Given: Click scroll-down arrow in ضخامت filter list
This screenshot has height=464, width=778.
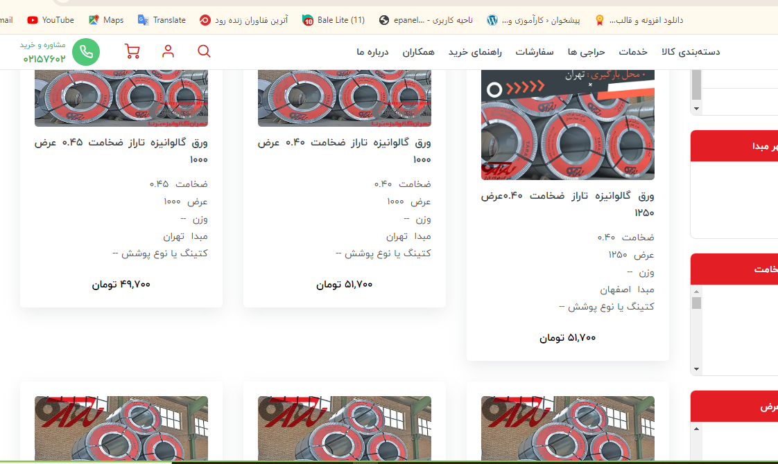Looking at the screenshot, I should click(x=696, y=368).
